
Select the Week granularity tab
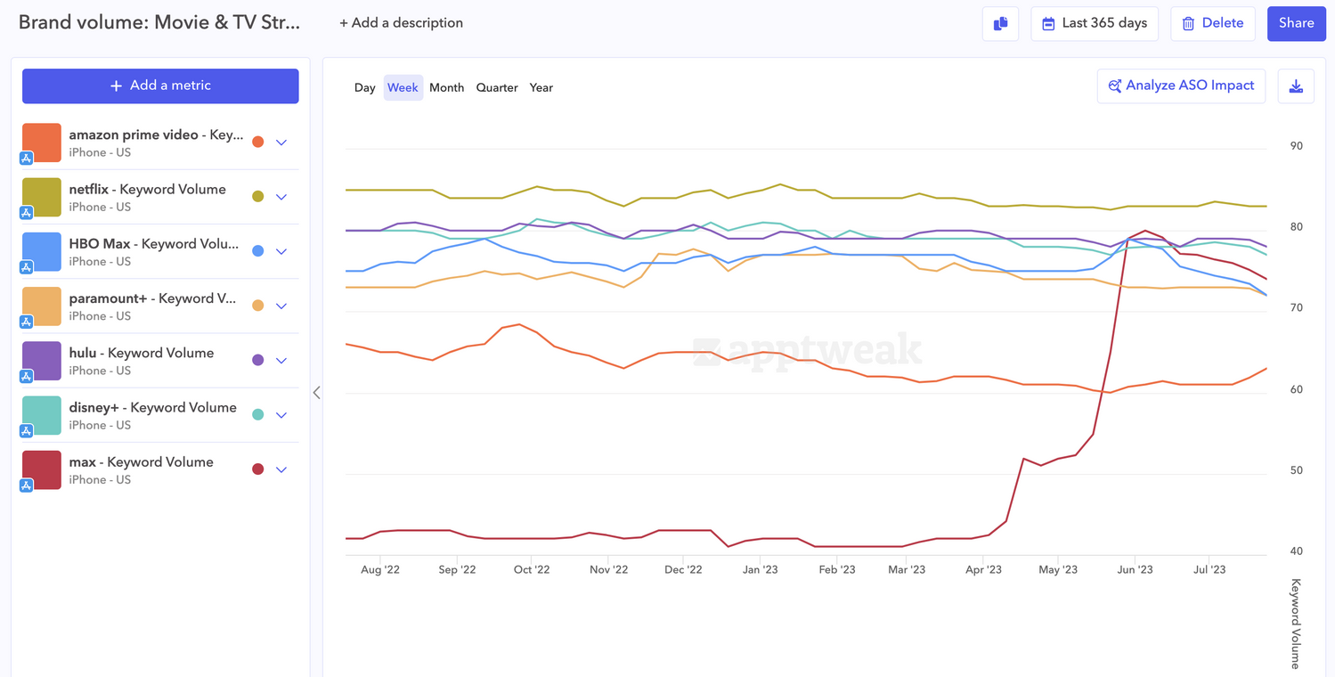click(x=403, y=87)
